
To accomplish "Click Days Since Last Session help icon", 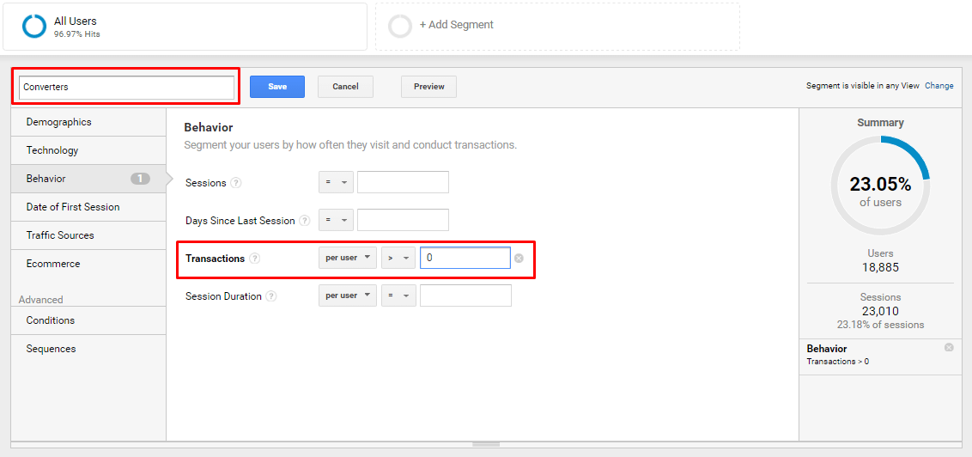I will click(x=304, y=220).
